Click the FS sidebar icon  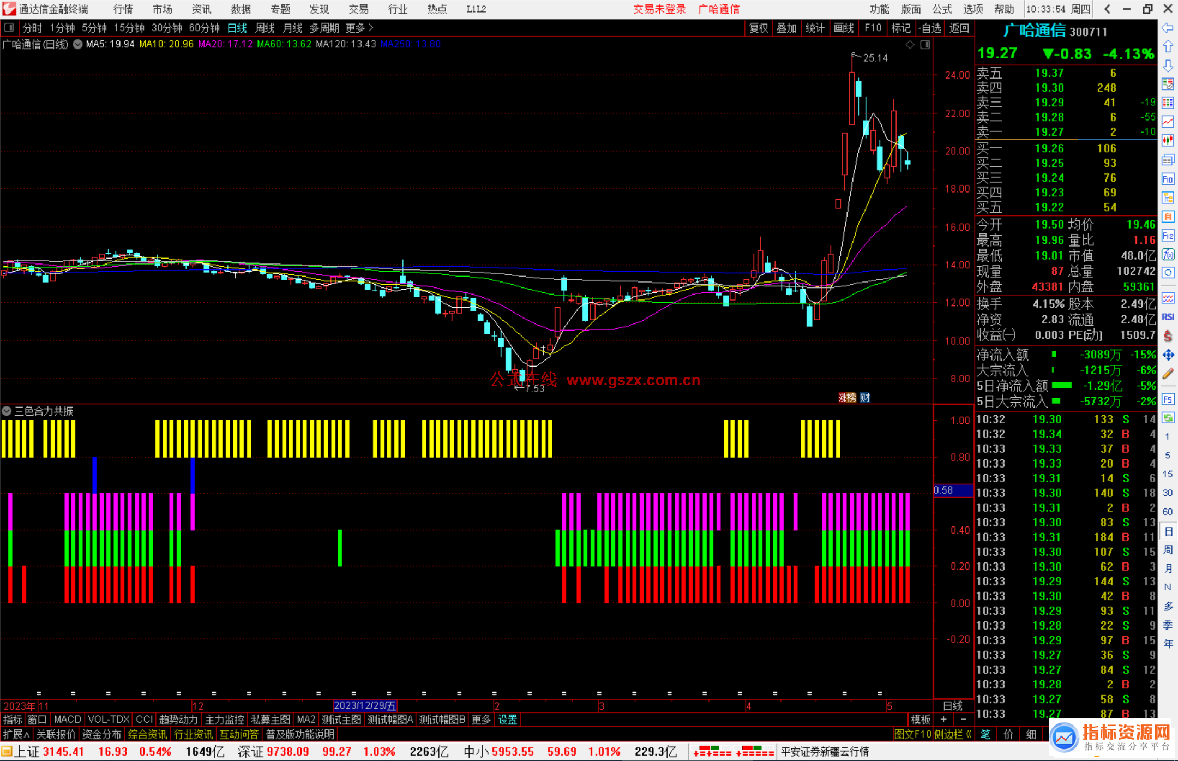(x=1168, y=399)
